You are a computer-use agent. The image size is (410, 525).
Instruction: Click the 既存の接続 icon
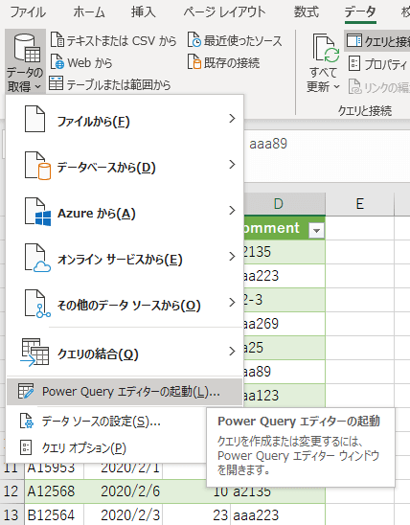tap(194, 62)
